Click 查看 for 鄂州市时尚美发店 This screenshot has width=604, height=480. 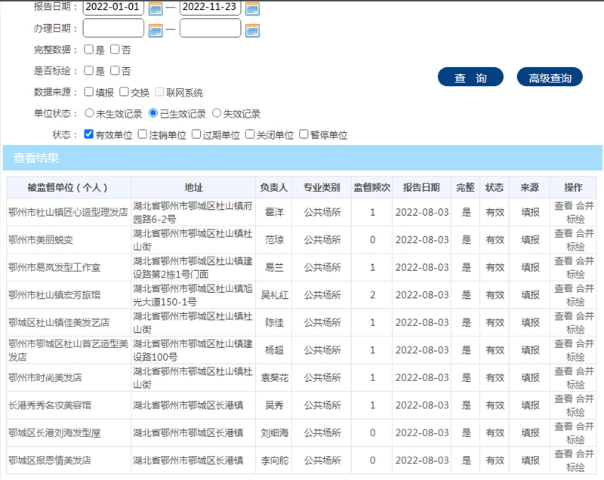coord(563,371)
